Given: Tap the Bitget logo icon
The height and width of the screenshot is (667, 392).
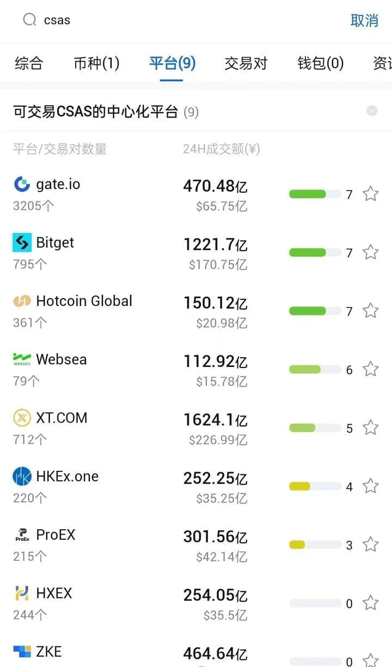Looking at the screenshot, I should coord(22,242).
